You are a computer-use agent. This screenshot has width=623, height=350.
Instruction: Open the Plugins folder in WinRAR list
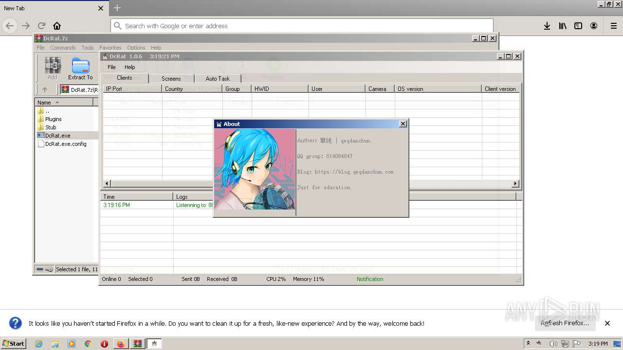pos(53,119)
